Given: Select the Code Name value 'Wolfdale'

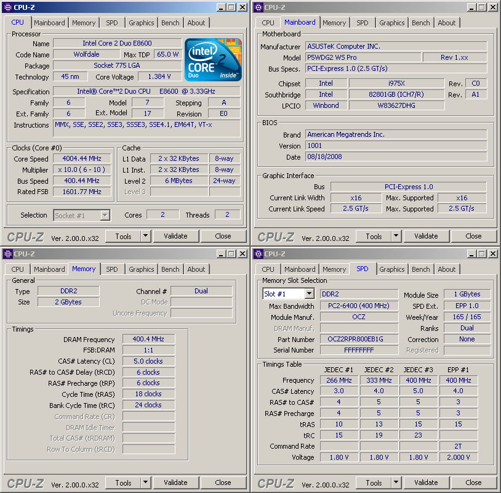Looking at the screenshot, I should [86, 54].
